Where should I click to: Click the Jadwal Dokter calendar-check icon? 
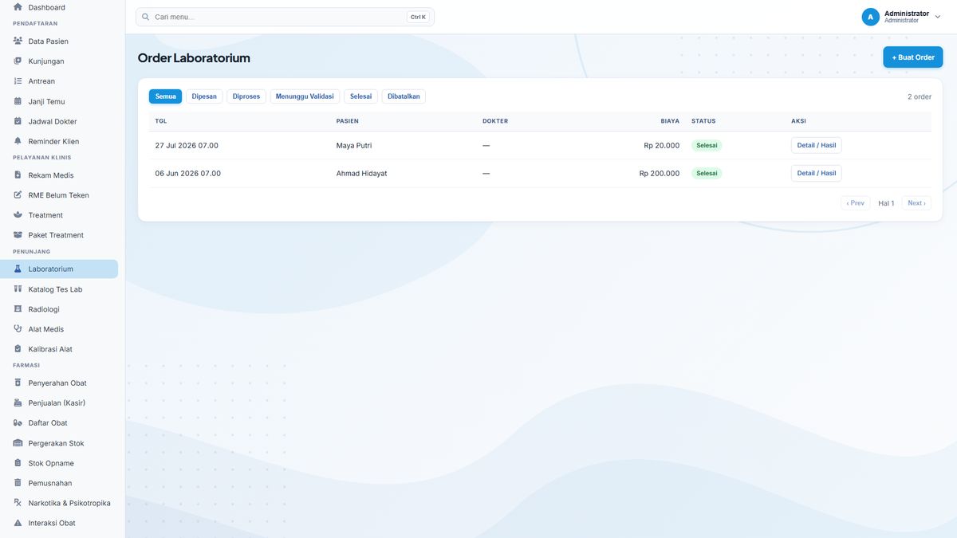point(18,121)
